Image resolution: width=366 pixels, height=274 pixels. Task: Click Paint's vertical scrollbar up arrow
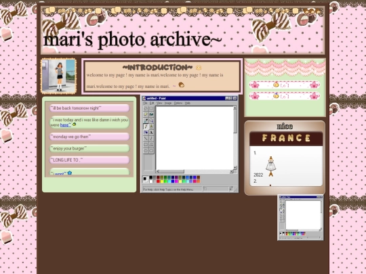(x=235, y=108)
